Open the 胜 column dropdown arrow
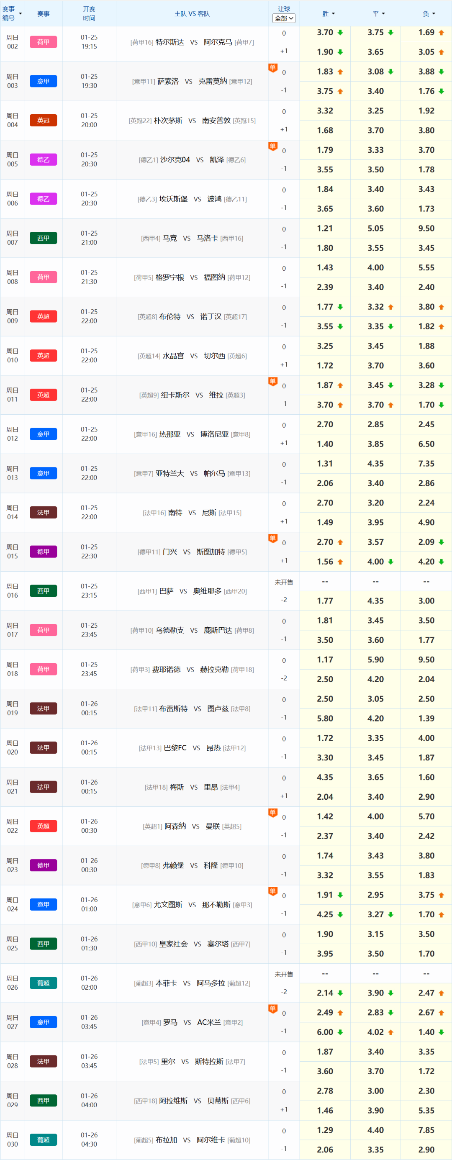The image size is (452, 1160). click(x=333, y=13)
